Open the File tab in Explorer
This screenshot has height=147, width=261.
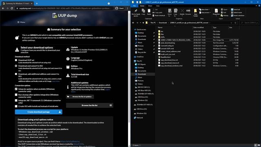point(134,6)
